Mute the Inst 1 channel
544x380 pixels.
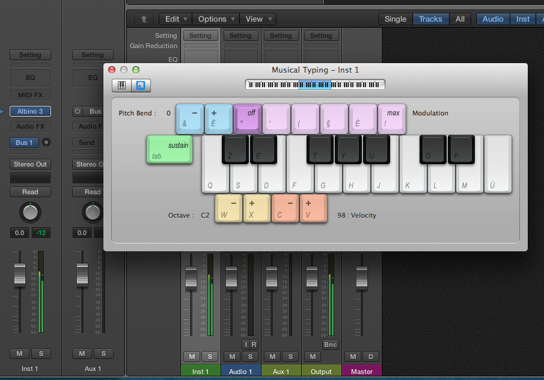[19, 354]
